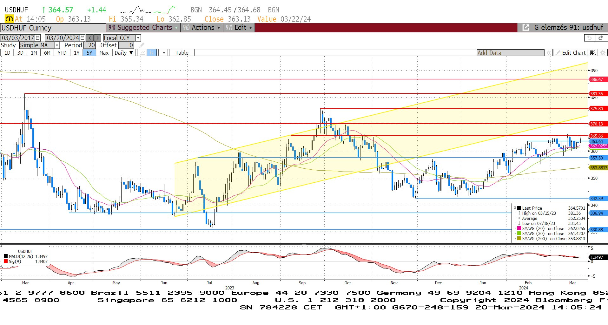Click the 342.39 support level label
The width and height of the screenshot is (608, 325).
[x=598, y=199]
